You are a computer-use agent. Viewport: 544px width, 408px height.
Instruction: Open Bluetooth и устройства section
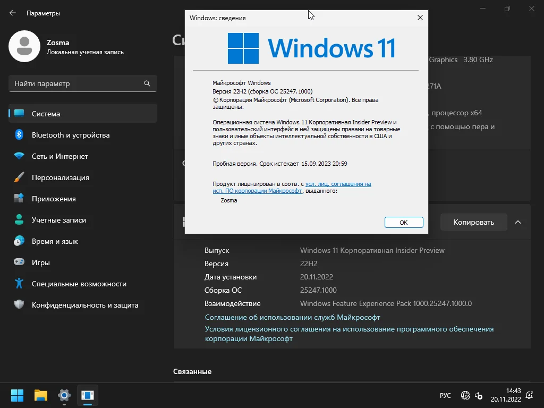click(82, 135)
